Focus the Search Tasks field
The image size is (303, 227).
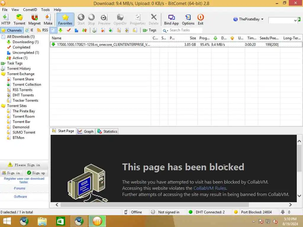185,30
